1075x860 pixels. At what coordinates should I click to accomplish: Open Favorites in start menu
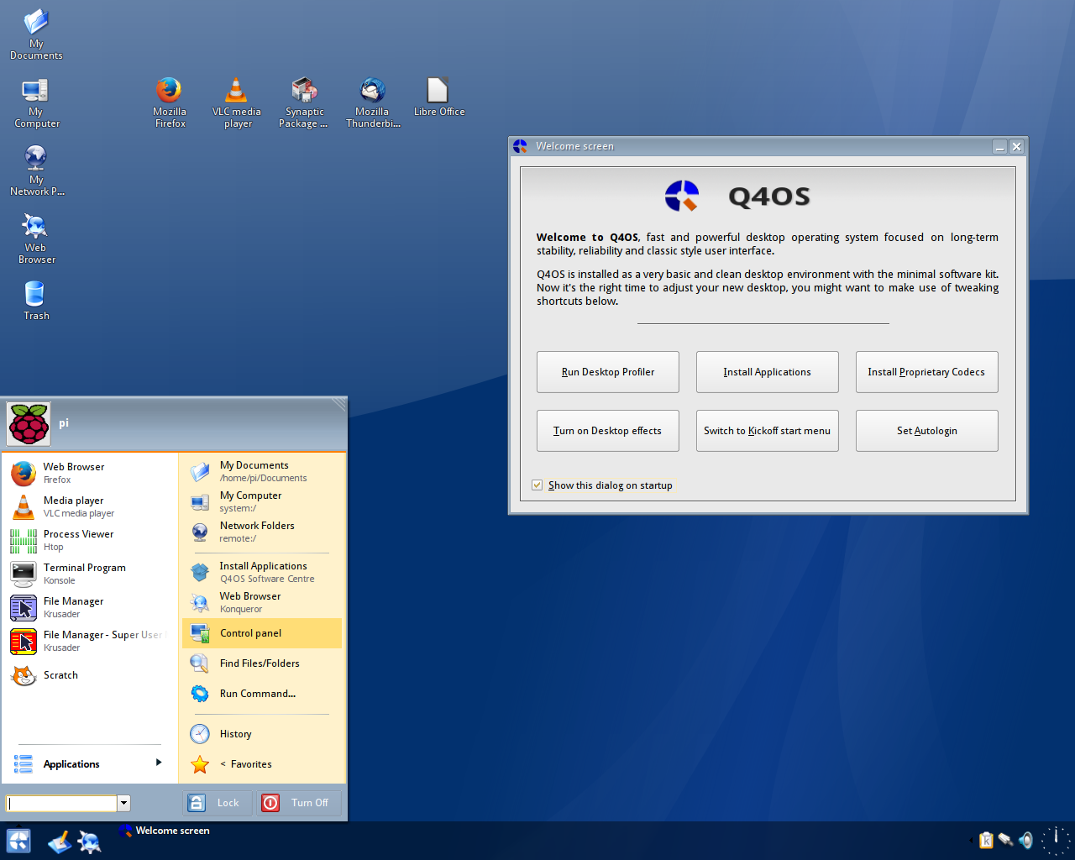point(262,764)
